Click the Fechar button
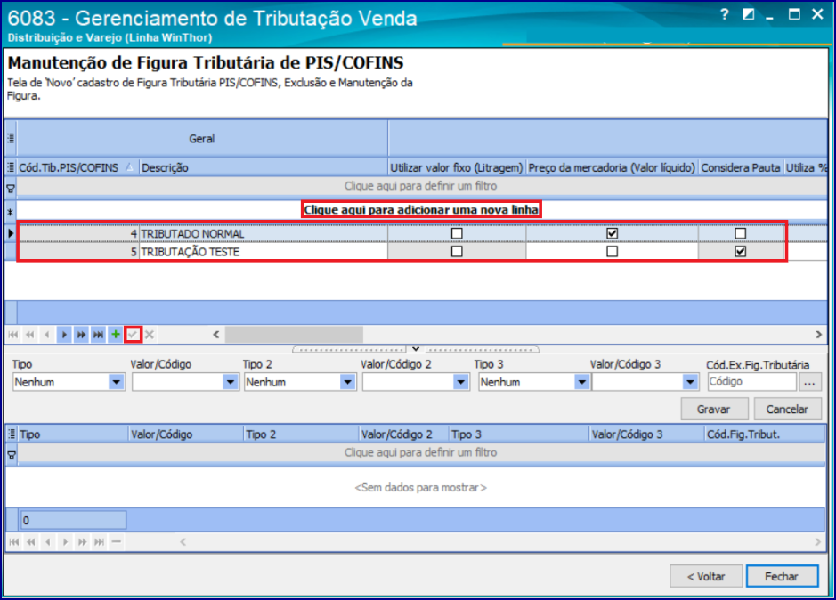Image resolution: width=836 pixels, height=600 pixels. (x=782, y=576)
